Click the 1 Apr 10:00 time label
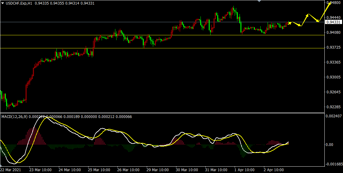 (244, 170)
